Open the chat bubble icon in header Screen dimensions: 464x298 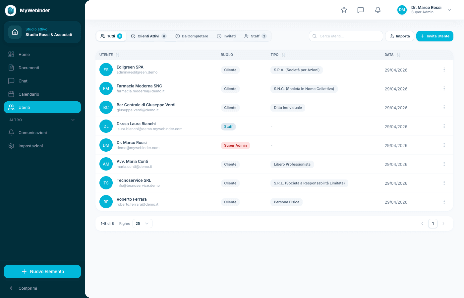(361, 10)
